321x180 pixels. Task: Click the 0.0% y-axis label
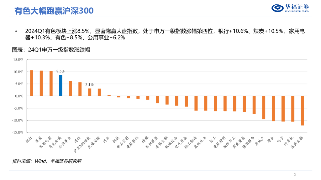click(18, 96)
